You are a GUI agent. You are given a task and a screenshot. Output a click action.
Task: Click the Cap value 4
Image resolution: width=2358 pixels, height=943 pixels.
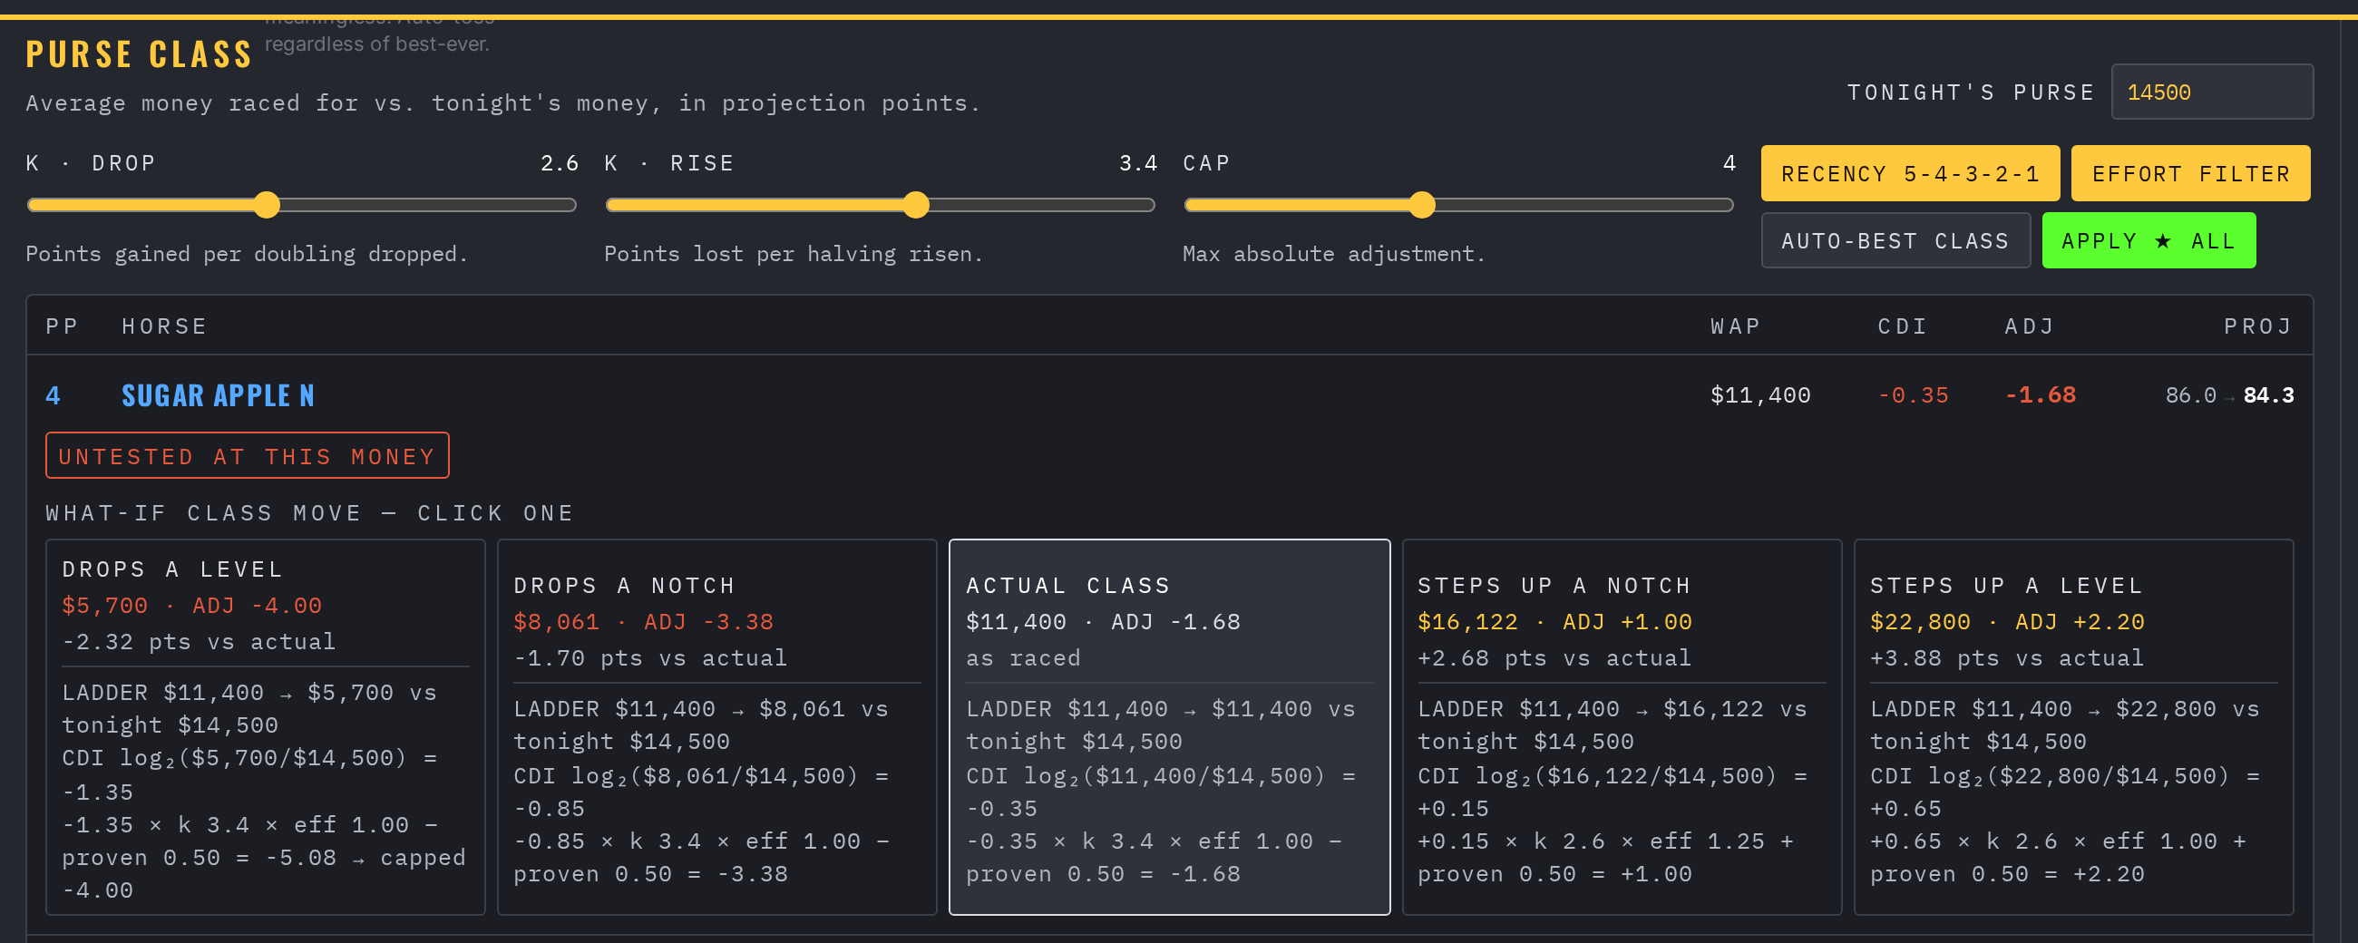click(x=1729, y=163)
